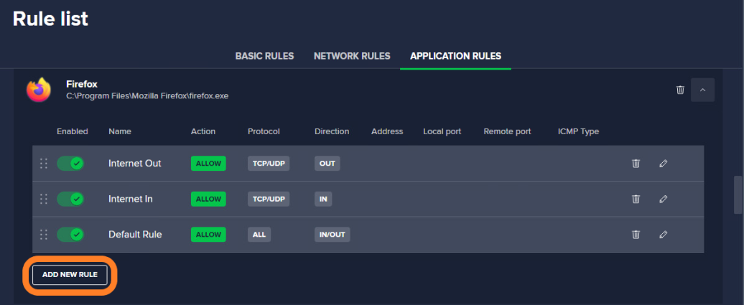This screenshot has width=744, height=305.
Task: Grab the drag handle for Internet Out
Action: coord(44,163)
